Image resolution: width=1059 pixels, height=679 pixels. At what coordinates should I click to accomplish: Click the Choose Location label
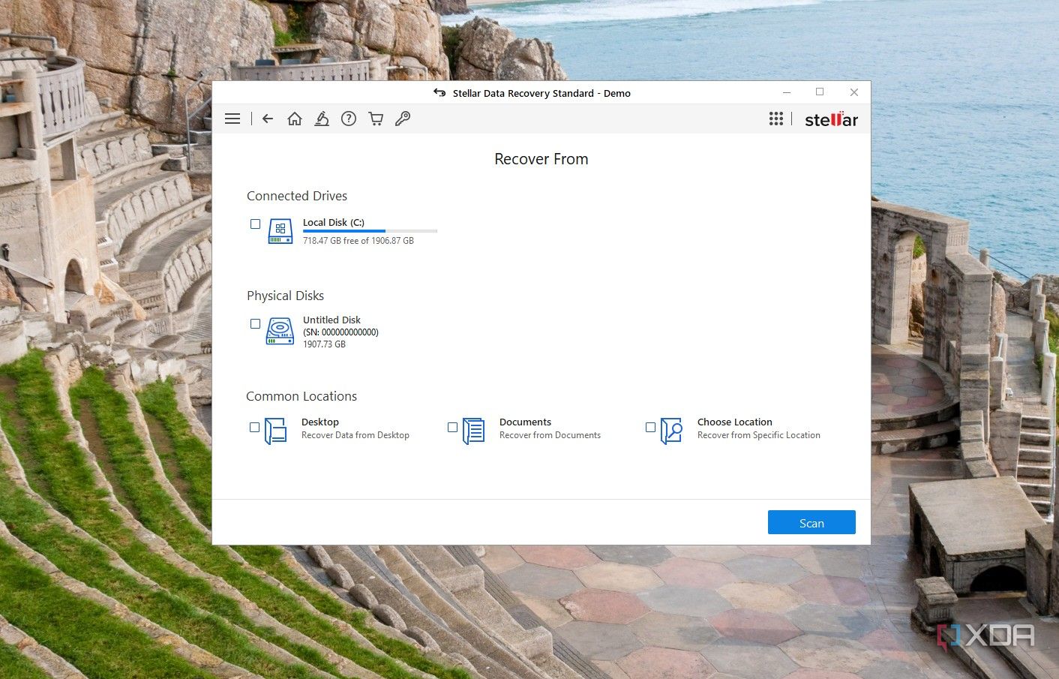(x=735, y=422)
